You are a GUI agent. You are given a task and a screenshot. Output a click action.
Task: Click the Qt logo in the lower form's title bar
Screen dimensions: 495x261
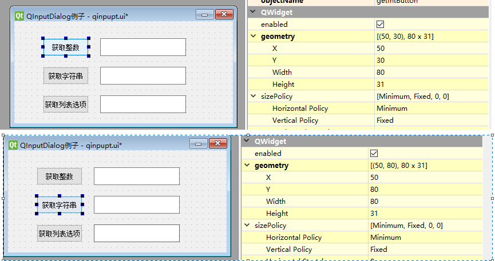pyautogui.click(x=13, y=145)
